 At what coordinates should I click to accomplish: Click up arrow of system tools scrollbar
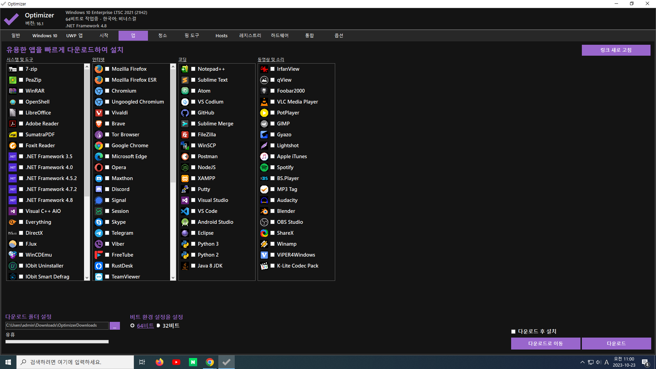[87, 67]
